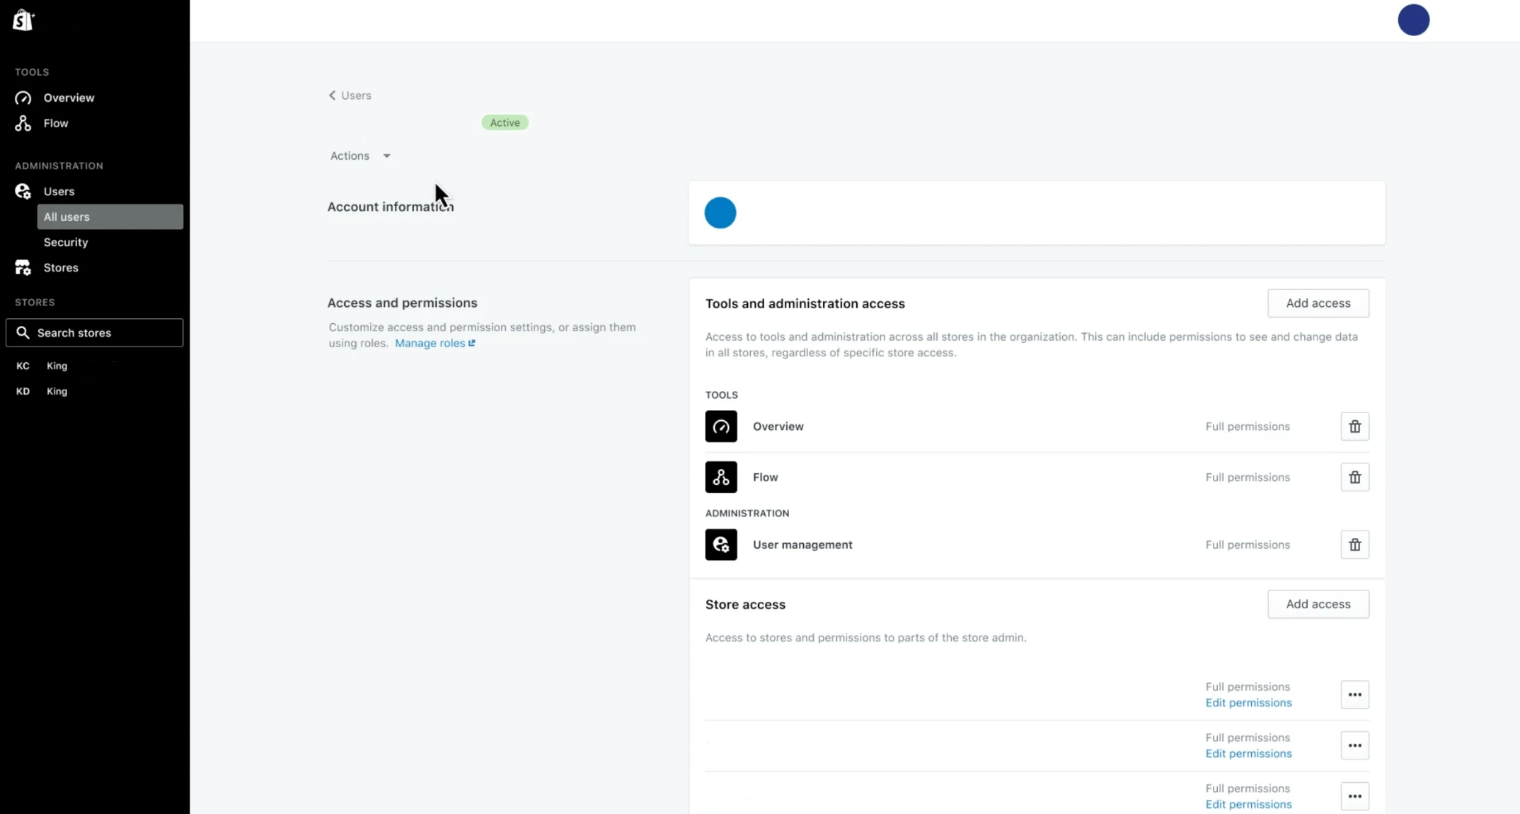Click the Shopify logo icon
1520x814 pixels.
coord(23,20)
